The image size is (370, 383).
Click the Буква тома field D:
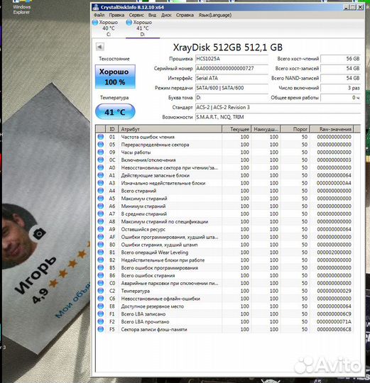point(232,98)
